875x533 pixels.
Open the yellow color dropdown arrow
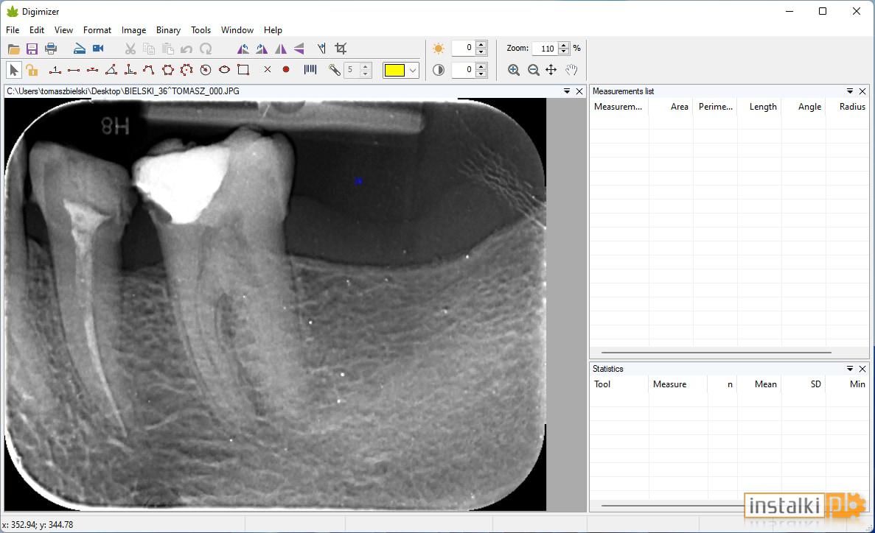412,70
